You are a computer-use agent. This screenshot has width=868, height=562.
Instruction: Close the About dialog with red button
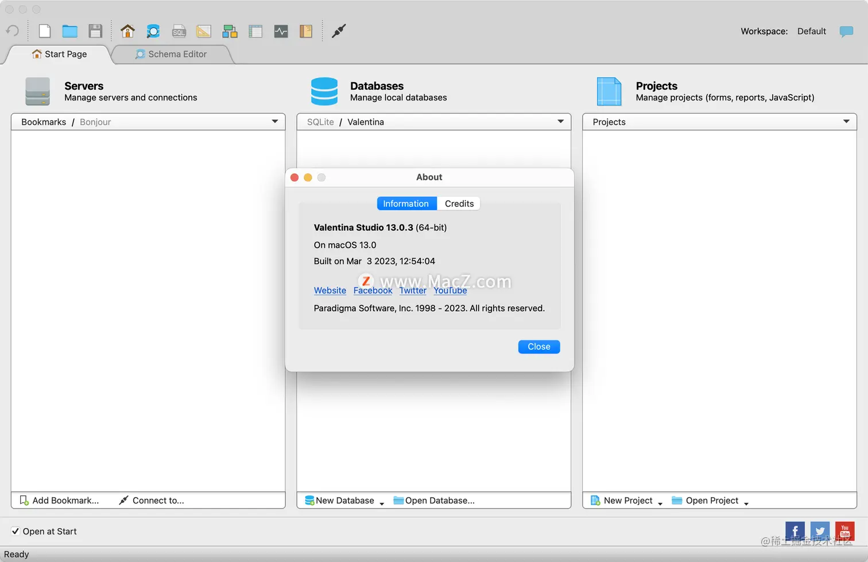pyautogui.click(x=294, y=177)
